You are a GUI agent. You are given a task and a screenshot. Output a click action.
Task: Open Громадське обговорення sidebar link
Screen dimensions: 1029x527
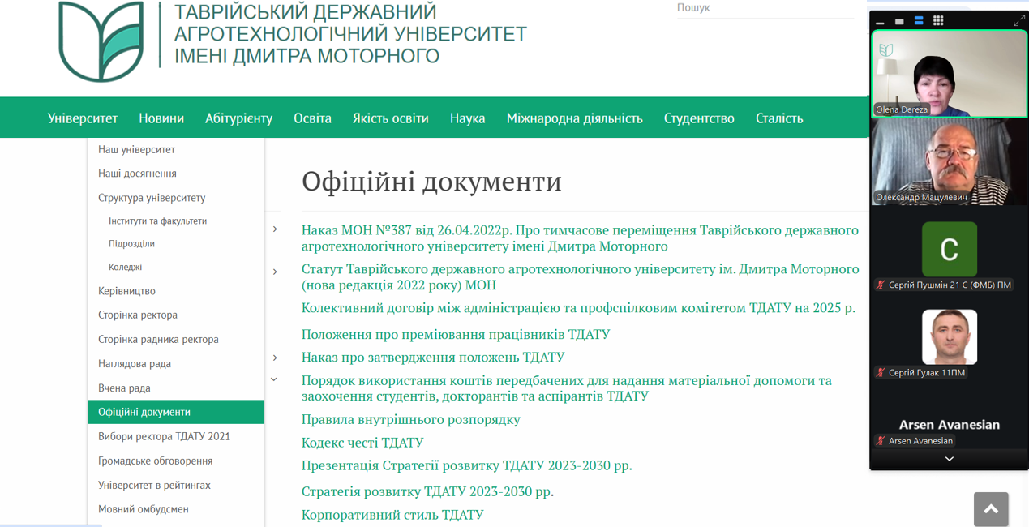[155, 461]
